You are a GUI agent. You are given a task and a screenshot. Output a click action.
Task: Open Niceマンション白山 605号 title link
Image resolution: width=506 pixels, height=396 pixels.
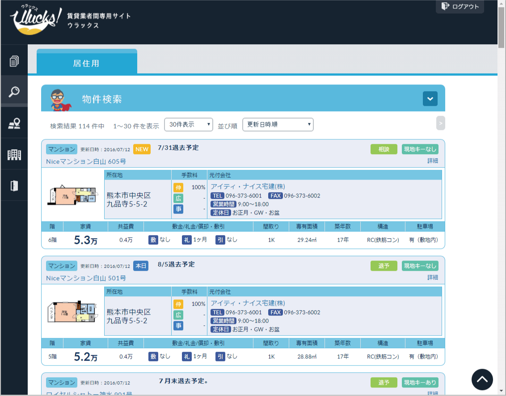click(x=86, y=161)
